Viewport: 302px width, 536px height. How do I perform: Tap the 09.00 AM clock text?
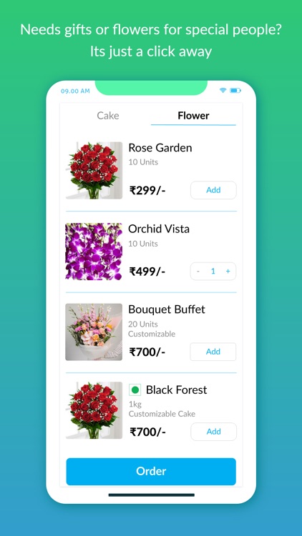(75, 91)
